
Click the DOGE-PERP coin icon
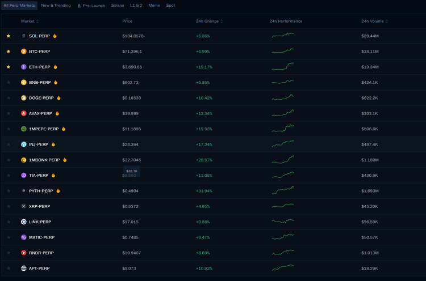coord(24,98)
